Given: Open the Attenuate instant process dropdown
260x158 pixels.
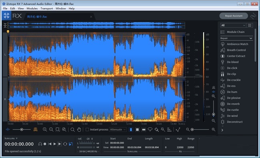Looking at the screenshot, I should (118, 130).
